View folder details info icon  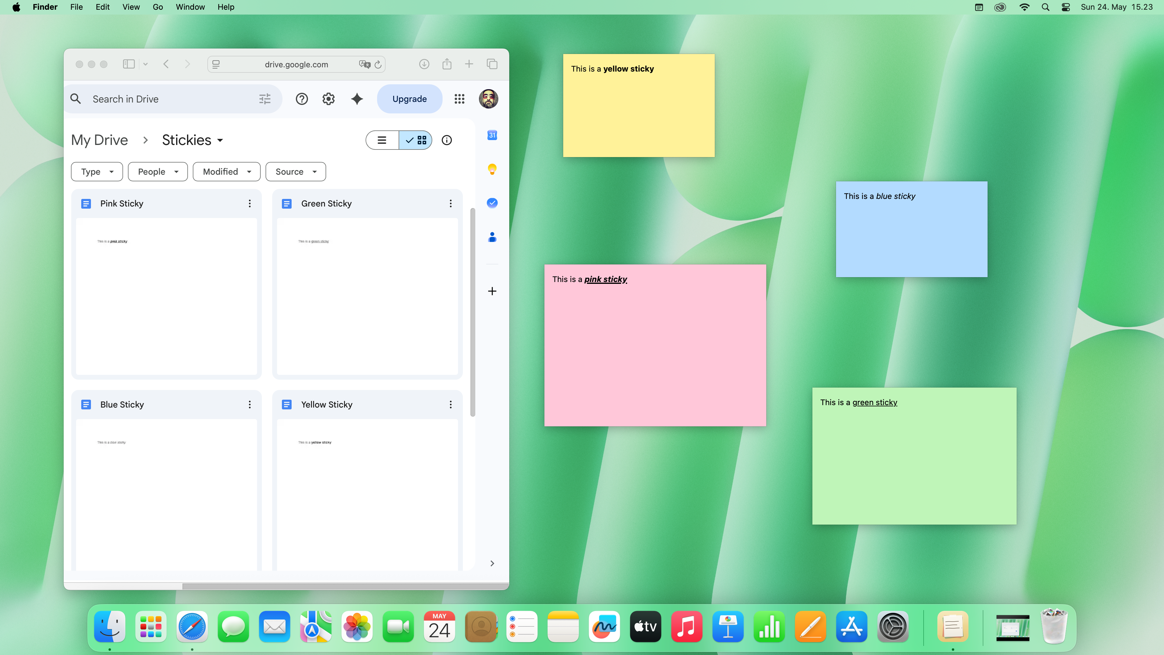tap(447, 140)
